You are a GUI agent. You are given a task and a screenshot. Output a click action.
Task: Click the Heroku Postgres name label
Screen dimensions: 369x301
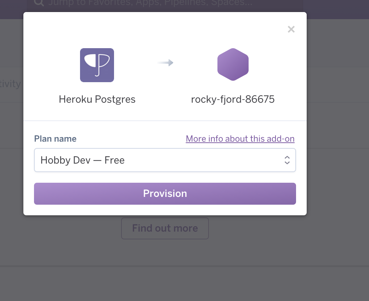(97, 99)
